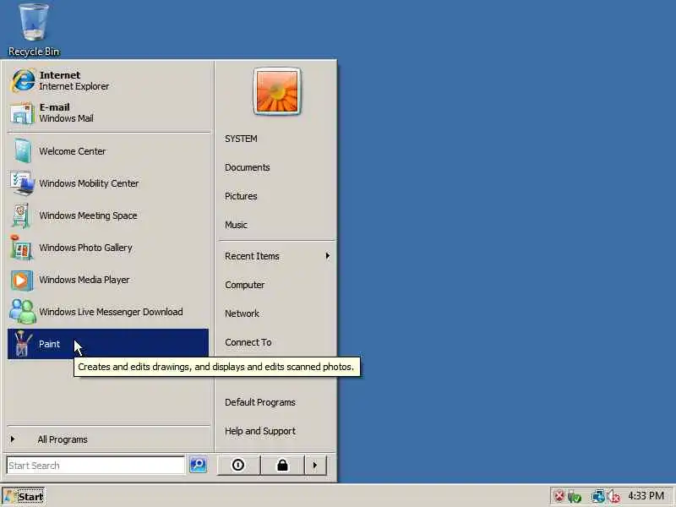Expand the Recent Items submenu

coord(276,256)
